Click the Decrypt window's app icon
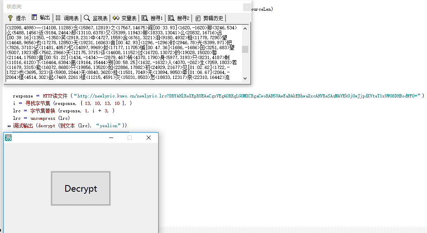This screenshot has width=427, height=233. pos(8,138)
